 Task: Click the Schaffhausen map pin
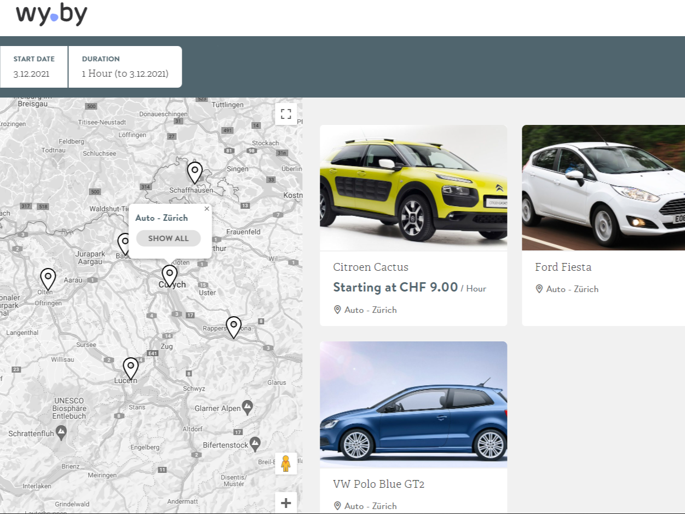(194, 173)
